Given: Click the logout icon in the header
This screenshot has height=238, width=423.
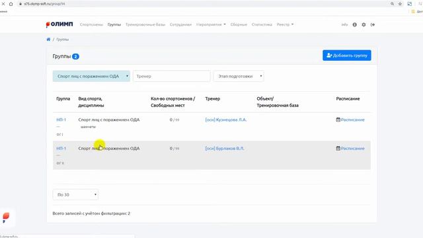Looking at the screenshot, I should 373,24.
